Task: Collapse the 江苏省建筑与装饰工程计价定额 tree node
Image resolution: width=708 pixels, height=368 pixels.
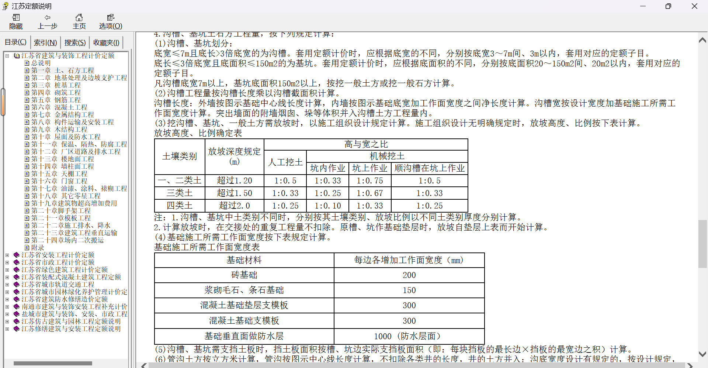Action: click(7, 56)
